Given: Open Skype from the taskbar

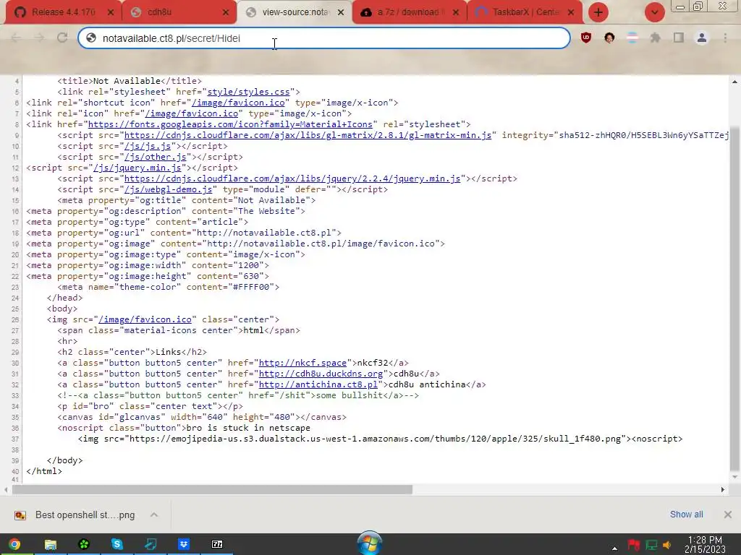Looking at the screenshot, I should tap(117, 544).
